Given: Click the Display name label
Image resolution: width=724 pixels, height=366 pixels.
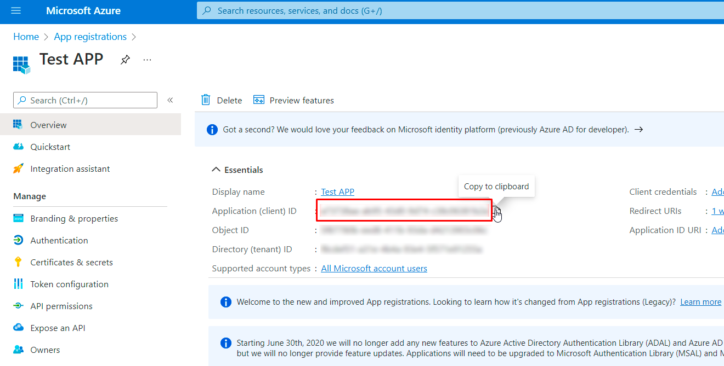Looking at the screenshot, I should (x=238, y=191).
